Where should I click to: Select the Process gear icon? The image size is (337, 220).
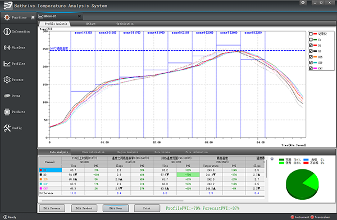7,80
